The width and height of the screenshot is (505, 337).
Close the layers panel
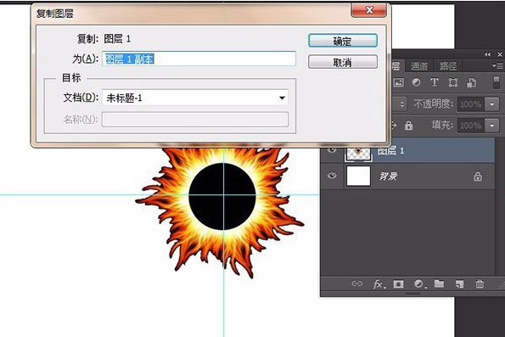click(500, 54)
